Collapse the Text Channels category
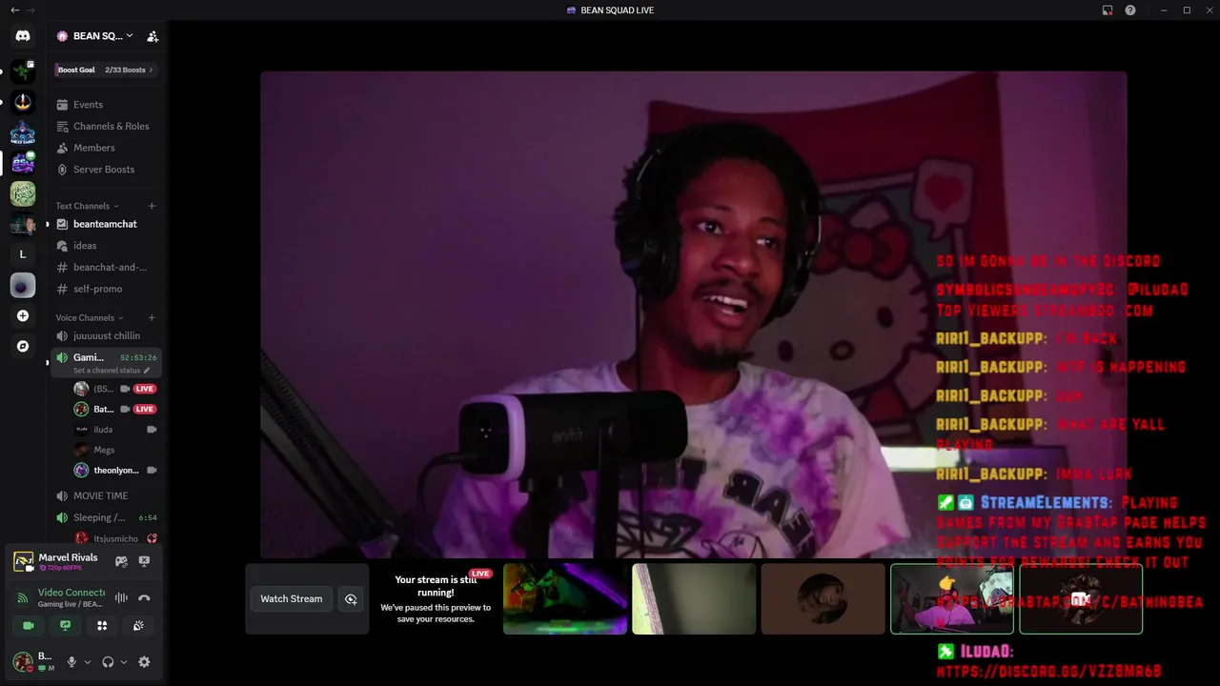The width and height of the screenshot is (1220, 686). click(87, 206)
